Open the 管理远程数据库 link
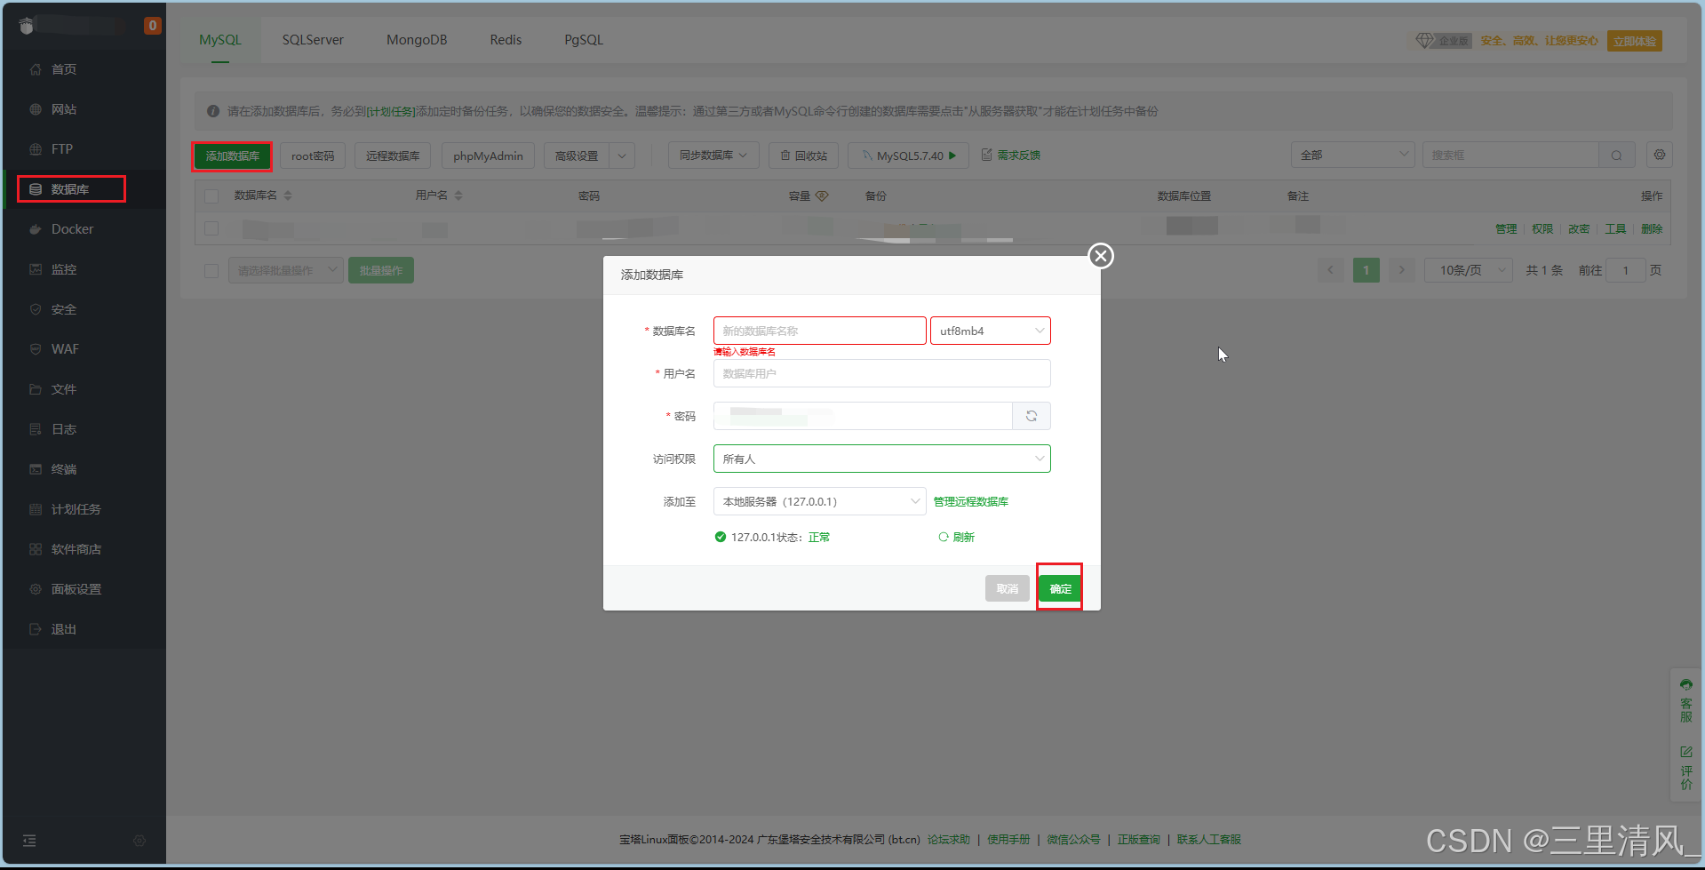The width and height of the screenshot is (1705, 870). pos(971,501)
